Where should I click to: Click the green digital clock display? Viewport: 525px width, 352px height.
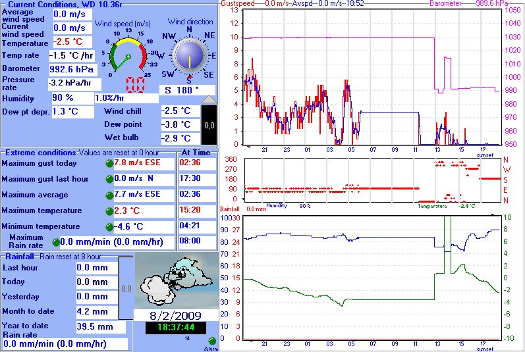(x=175, y=327)
